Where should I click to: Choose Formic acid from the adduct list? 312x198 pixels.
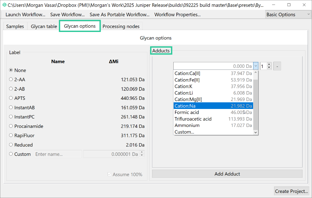point(213,112)
